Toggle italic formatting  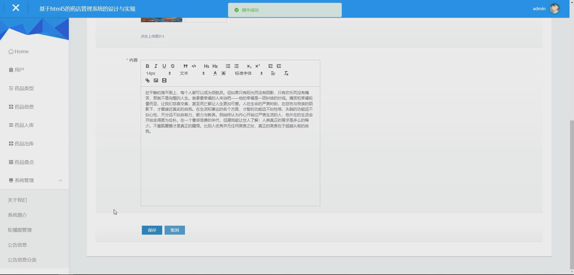[156, 66]
